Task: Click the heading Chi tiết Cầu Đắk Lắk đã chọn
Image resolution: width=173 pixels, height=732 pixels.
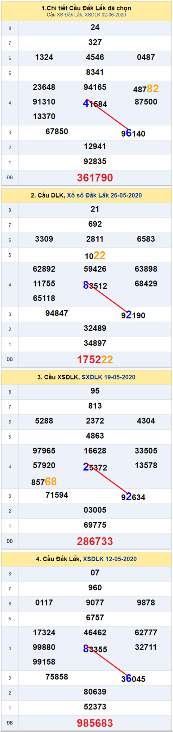Action: click(x=86, y=8)
